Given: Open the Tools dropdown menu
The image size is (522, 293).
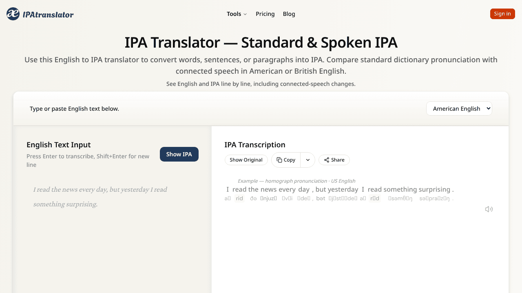Looking at the screenshot, I should (x=237, y=14).
